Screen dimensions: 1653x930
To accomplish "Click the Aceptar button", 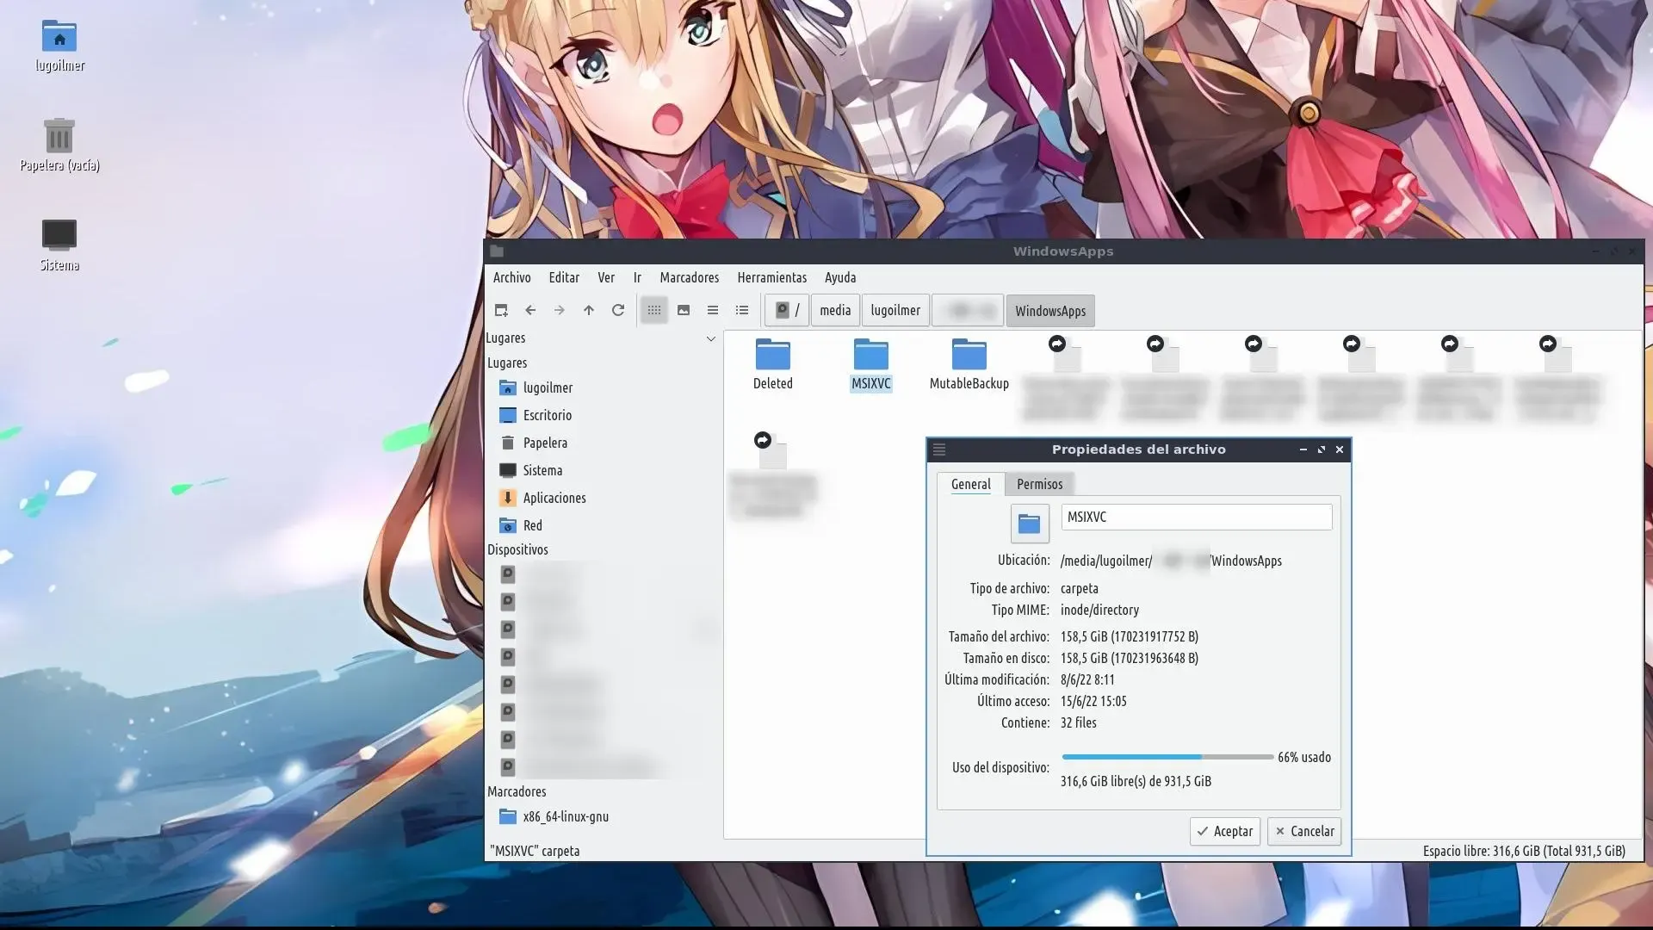I will click(1225, 831).
